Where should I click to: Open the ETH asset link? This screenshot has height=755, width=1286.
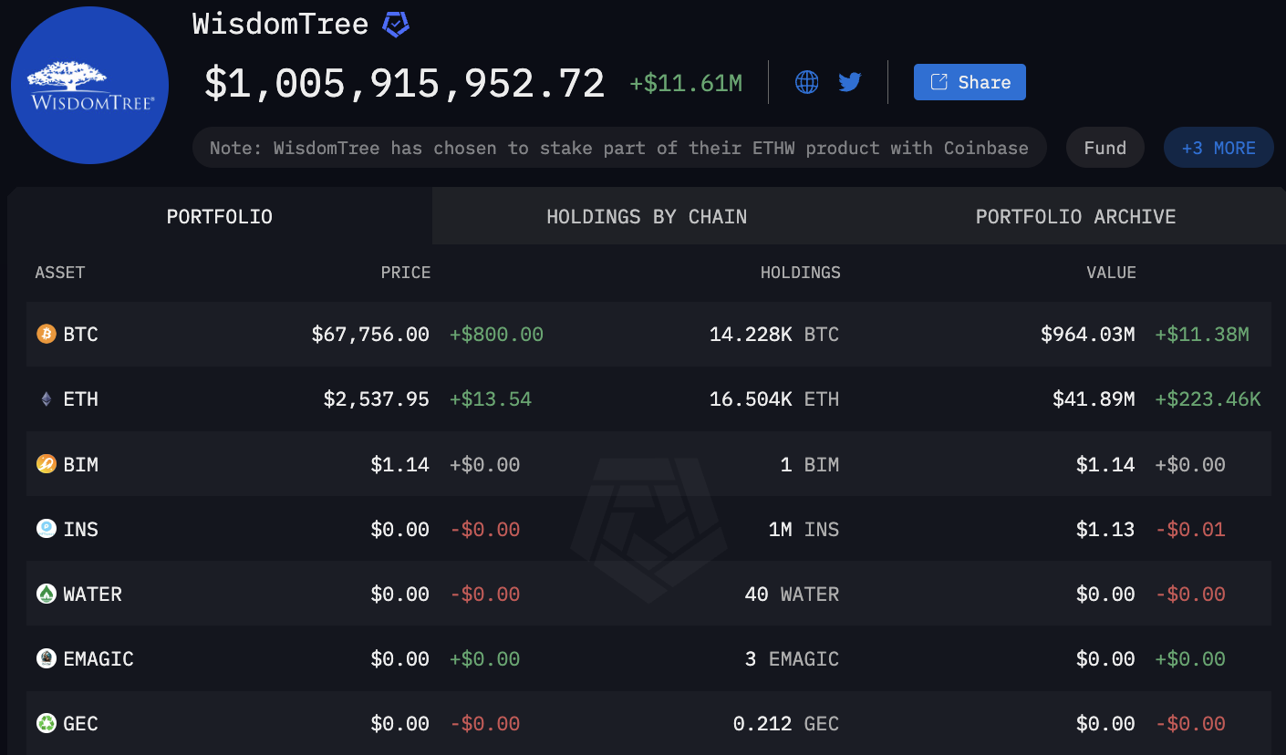(80, 399)
